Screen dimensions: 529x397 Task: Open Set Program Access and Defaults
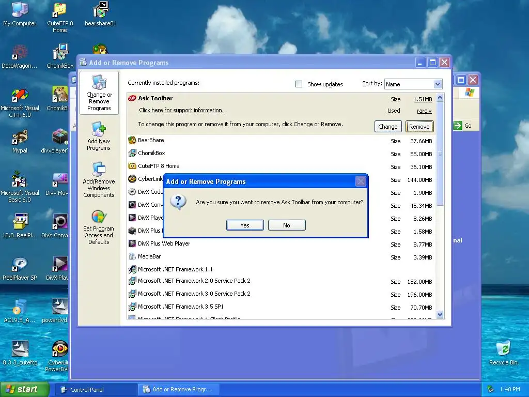(x=99, y=227)
